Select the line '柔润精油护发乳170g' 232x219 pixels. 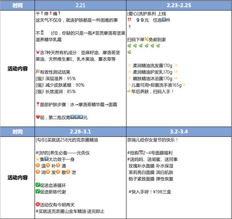click(x=153, y=72)
